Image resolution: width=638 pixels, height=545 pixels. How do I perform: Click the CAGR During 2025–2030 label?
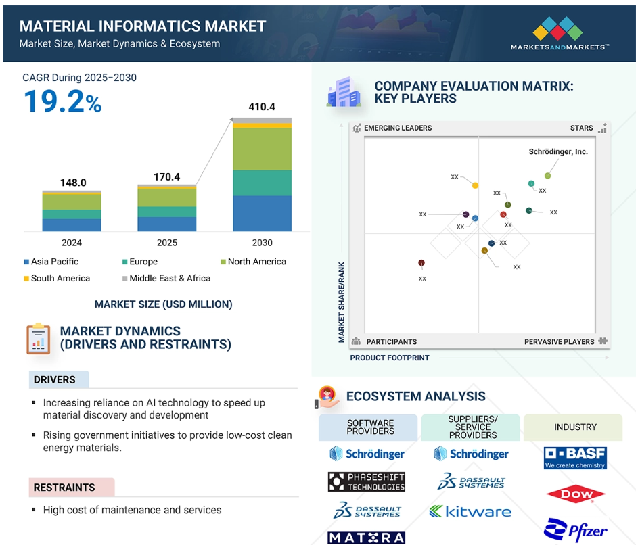(79, 78)
